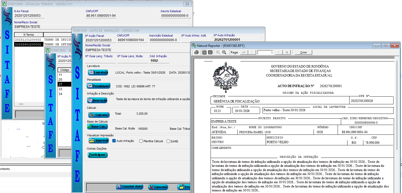Enable the Planilha Cálculo checkbox
402x193 pixels.
click(141, 141)
